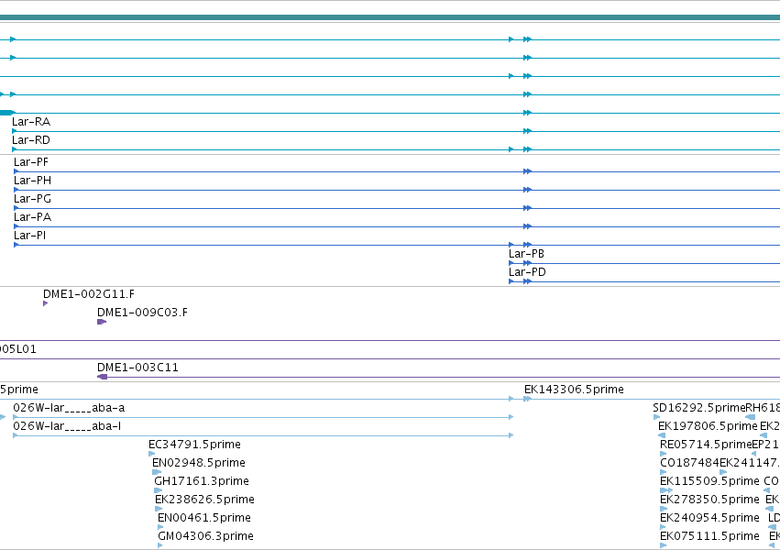Viewport: 780px width, 550px height.
Task: Select the RE05714.5prime EST label
Action: (x=706, y=445)
